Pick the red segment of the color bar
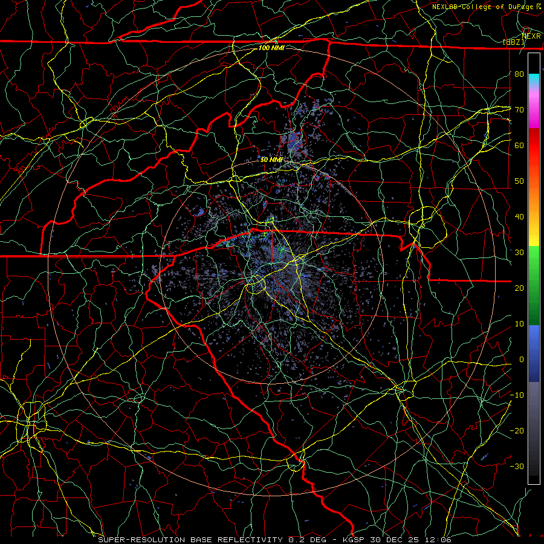Image resolution: width=544 pixels, height=544 pixels. click(534, 146)
